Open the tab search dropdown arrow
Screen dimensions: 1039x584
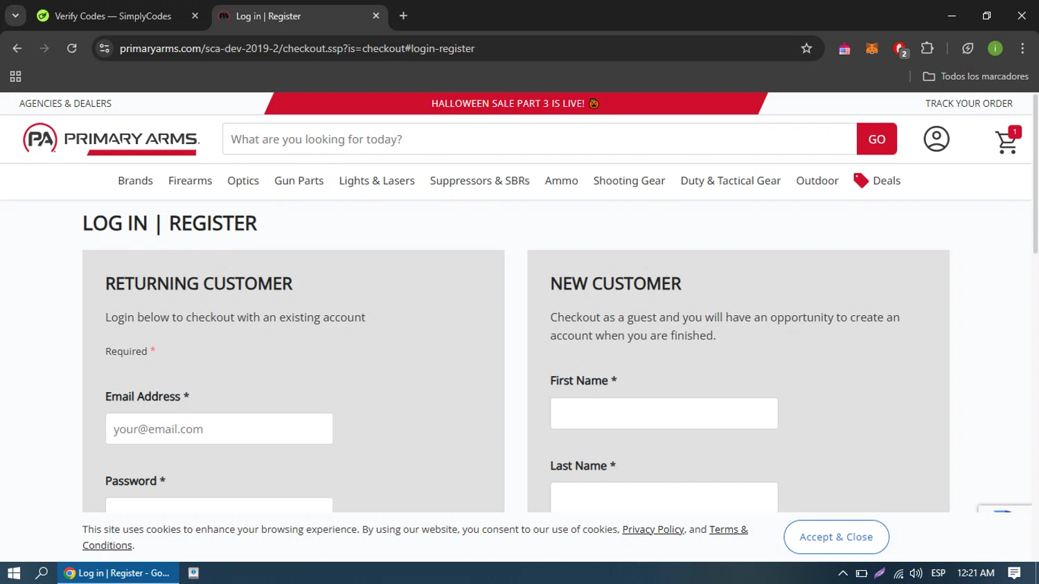[15, 15]
